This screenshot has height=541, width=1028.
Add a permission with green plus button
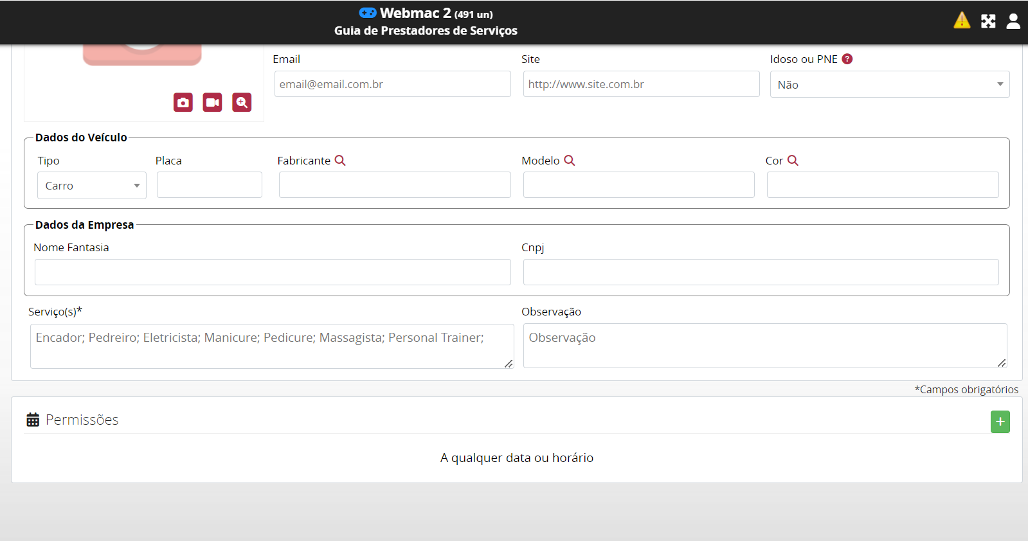coord(1000,421)
